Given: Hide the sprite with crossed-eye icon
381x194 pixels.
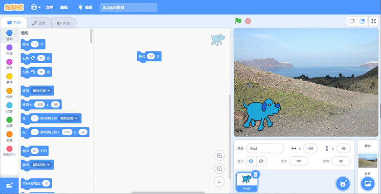Looking at the screenshot, I should click(x=261, y=161).
